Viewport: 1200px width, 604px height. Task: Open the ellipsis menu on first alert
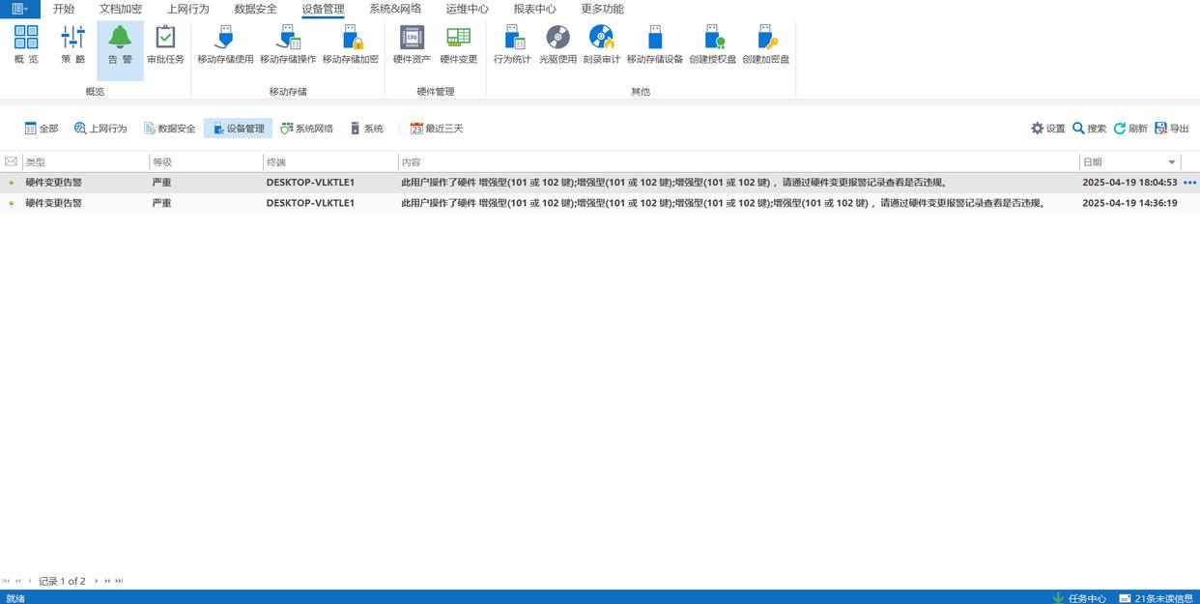[1189, 183]
